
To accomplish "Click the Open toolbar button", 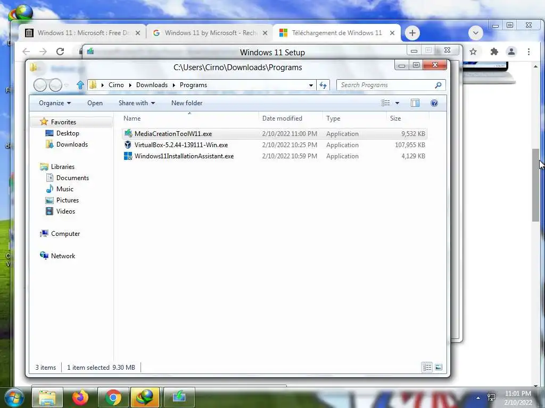I will 95,103.
